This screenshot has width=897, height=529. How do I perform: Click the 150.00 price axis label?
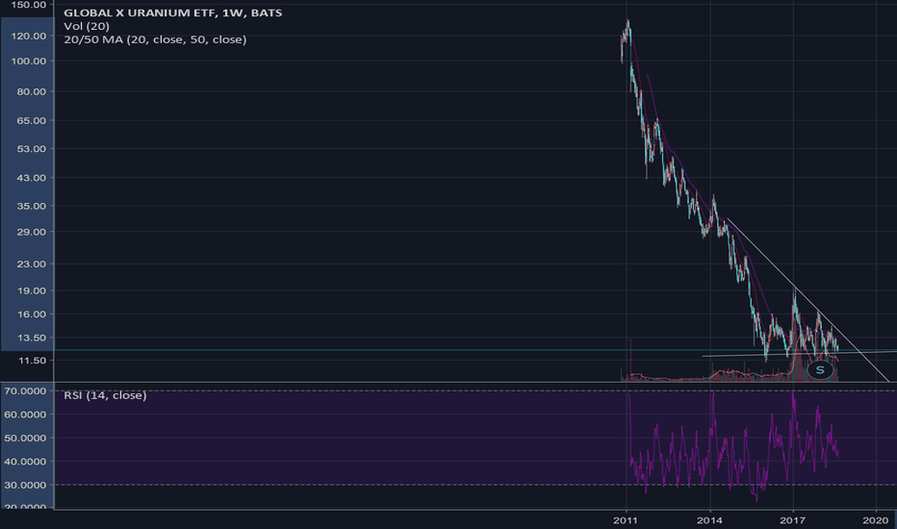click(x=29, y=5)
